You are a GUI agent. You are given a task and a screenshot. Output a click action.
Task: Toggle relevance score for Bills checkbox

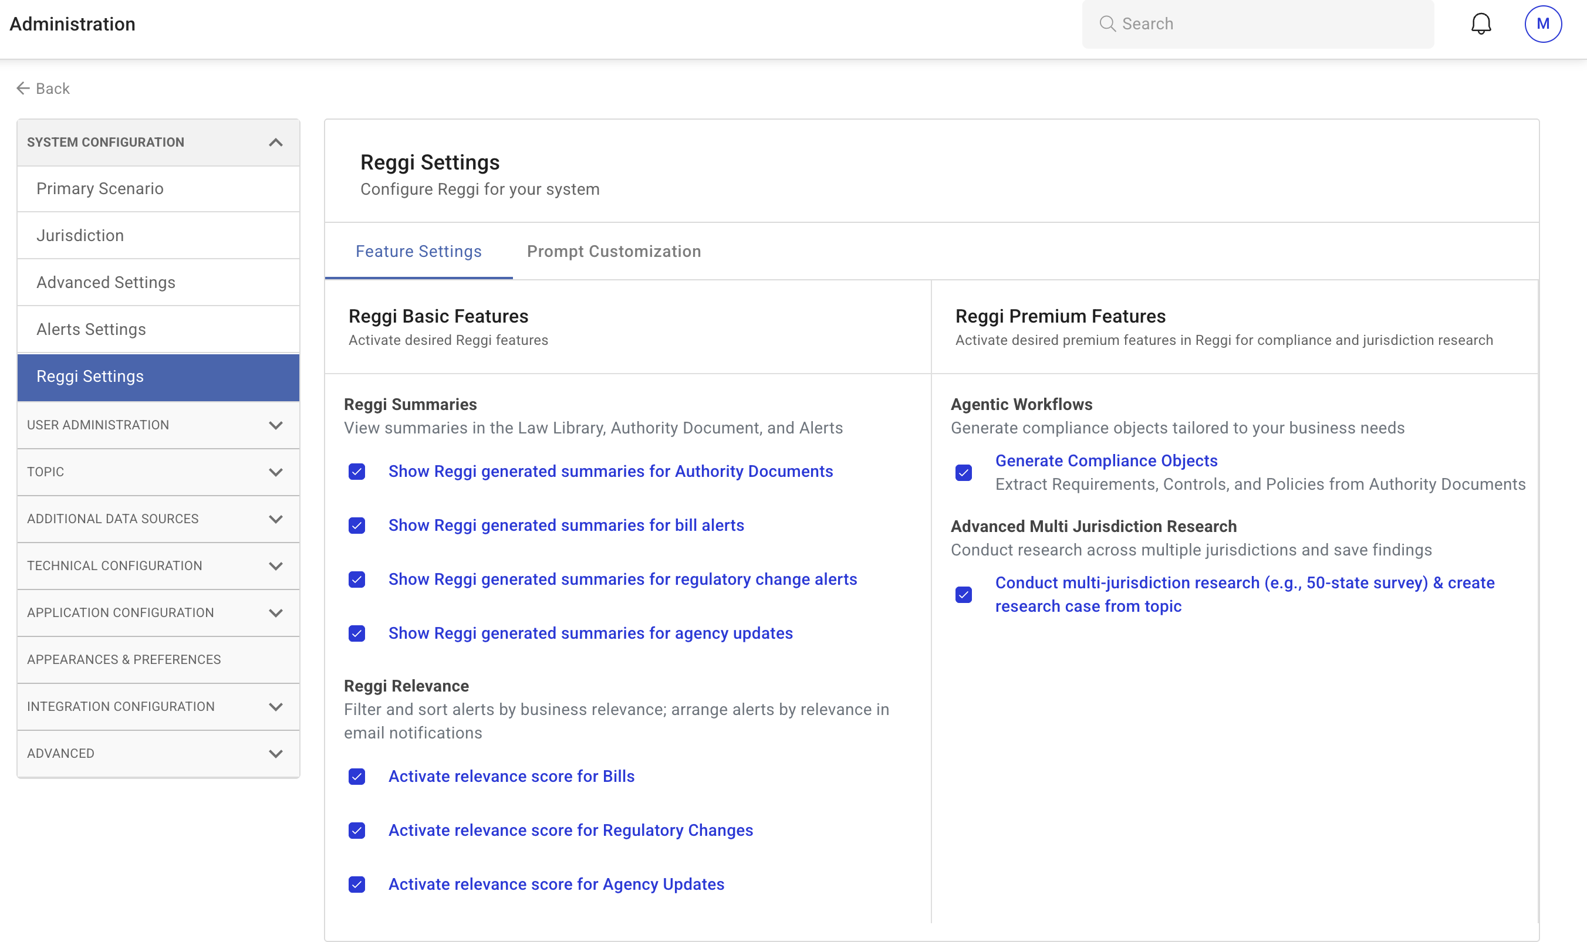click(357, 777)
